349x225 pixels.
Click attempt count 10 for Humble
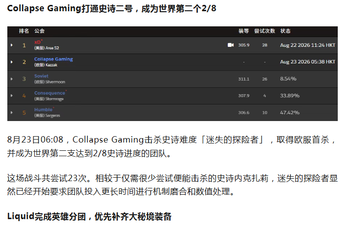coord(264,113)
